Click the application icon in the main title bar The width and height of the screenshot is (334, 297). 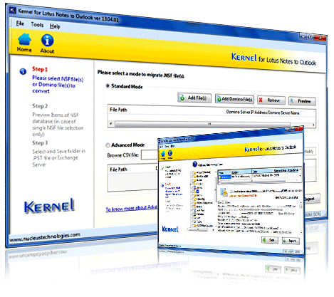(13, 10)
